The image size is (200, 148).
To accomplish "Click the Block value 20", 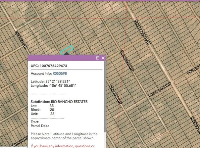I will tap(52, 110).
